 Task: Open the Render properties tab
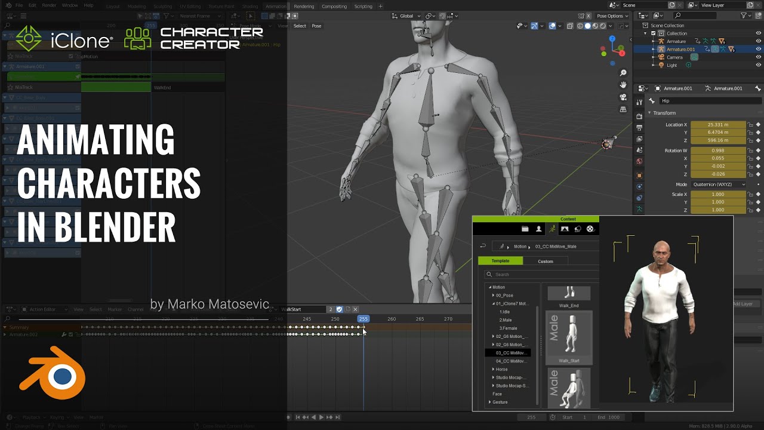coord(639,115)
